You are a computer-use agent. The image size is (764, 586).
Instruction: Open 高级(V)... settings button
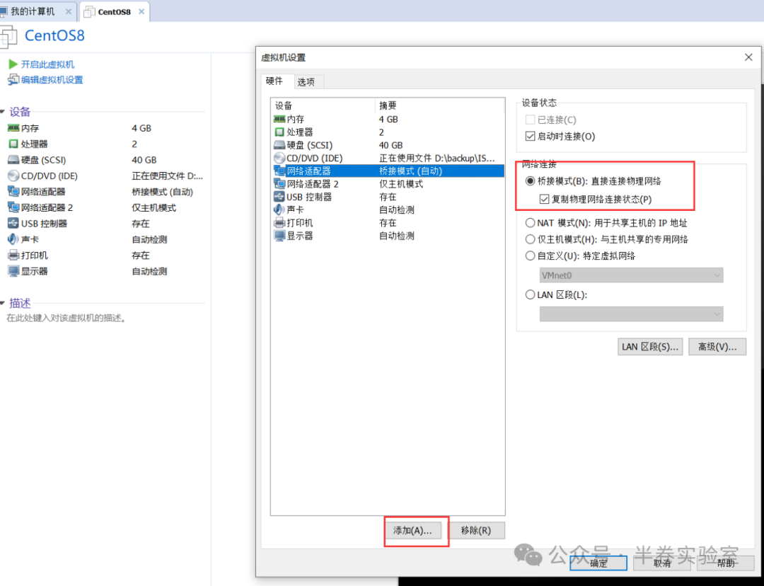pyautogui.click(x=717, y=347)
